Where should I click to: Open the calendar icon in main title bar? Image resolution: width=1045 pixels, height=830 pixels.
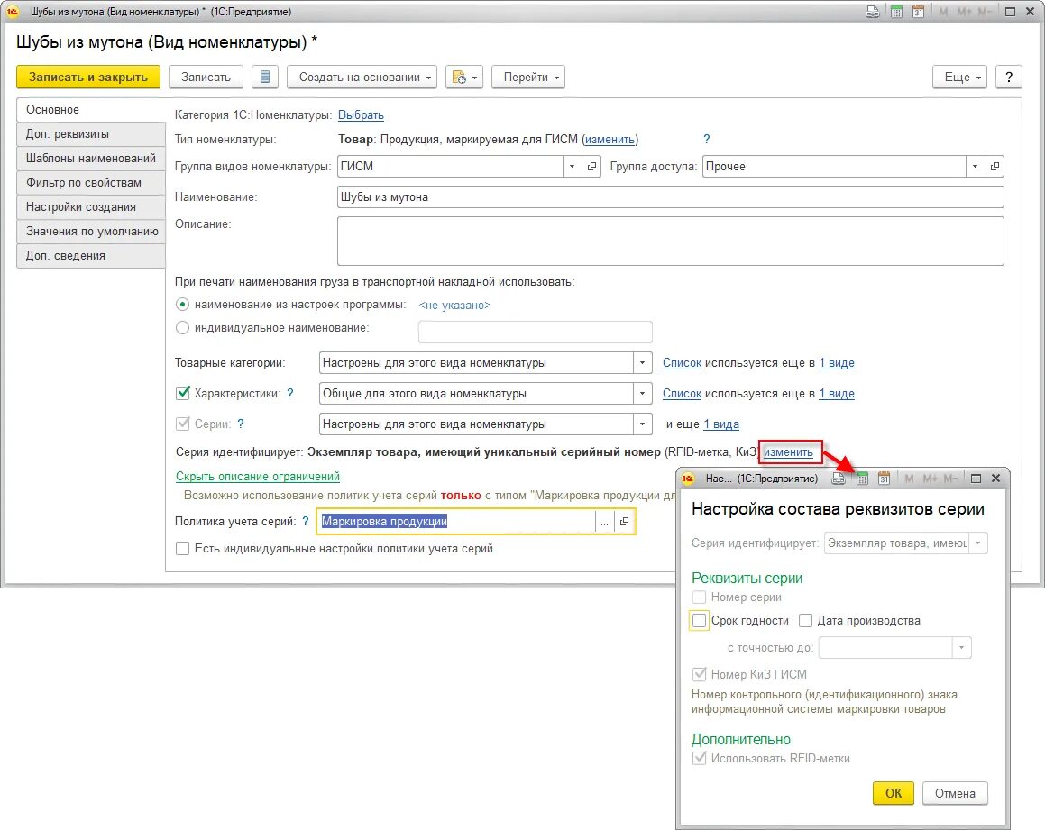(x=919, y=12)
